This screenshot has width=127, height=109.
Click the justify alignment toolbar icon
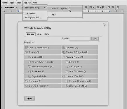coord(86,7)
